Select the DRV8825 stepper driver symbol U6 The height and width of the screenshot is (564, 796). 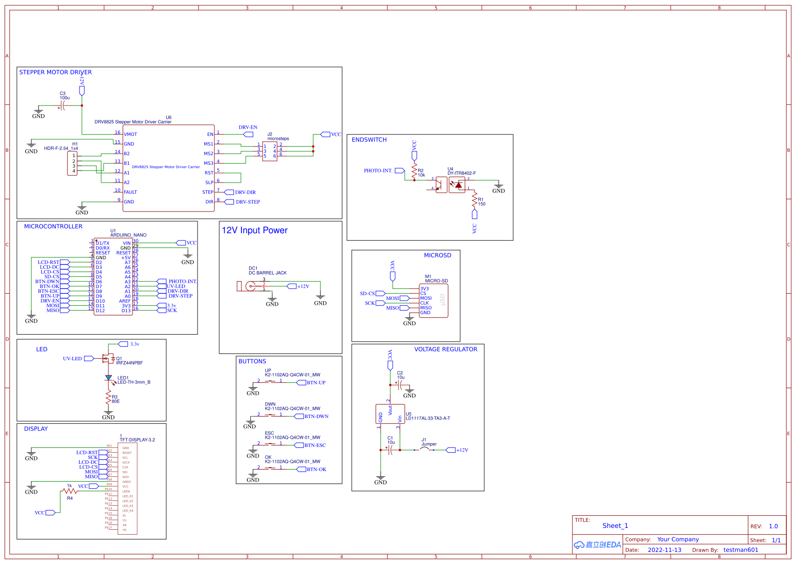coord(168,169)
